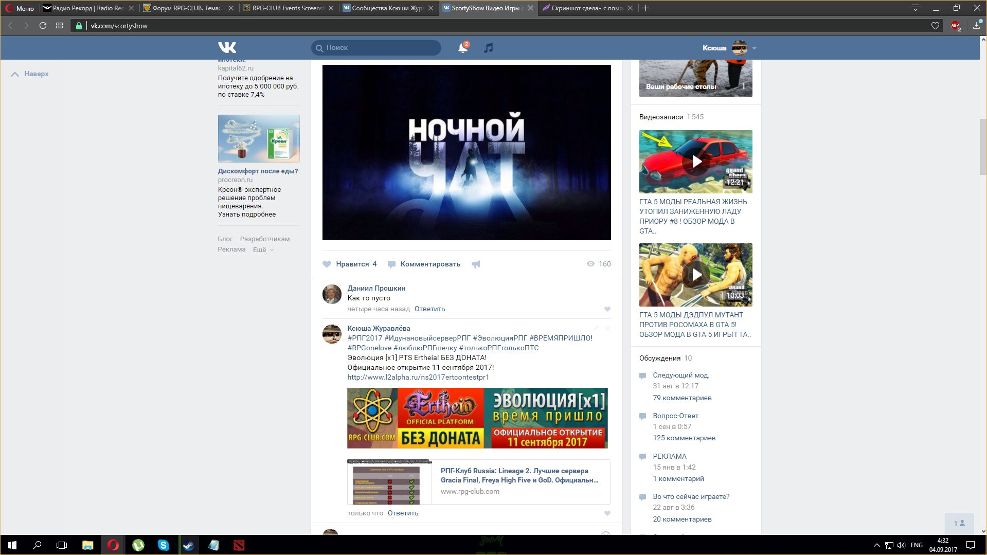The height and width of the screenshot is (555, 987).
Task: Play the Дэдпул против Росомахи video
Action: click(695, 275)
